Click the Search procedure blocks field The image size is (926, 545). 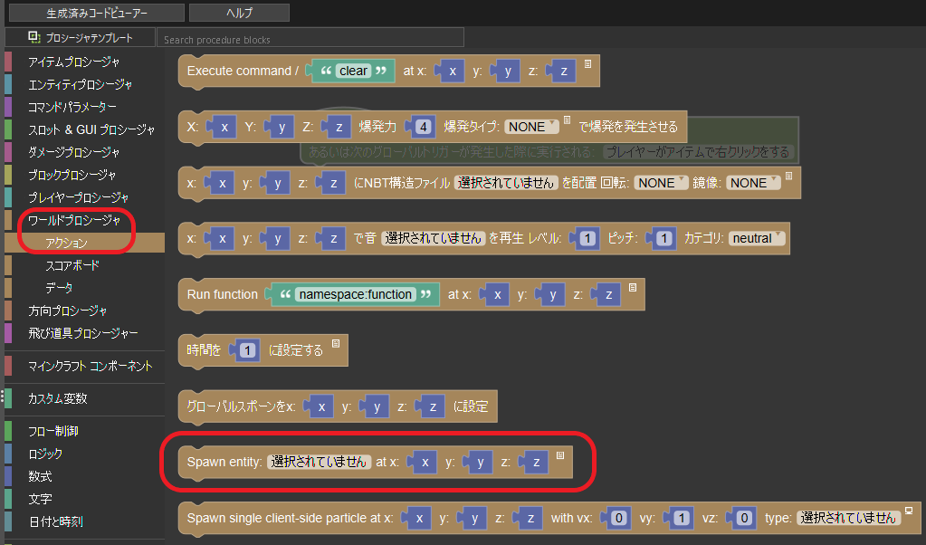(x=310, y=39)
